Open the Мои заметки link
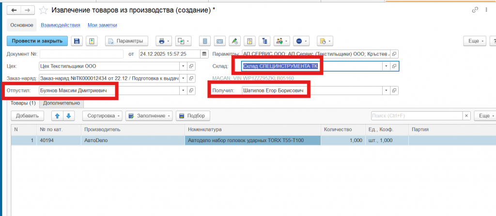Image resolution: width=496 pixels, height=216 pixels. pos(102,25)
